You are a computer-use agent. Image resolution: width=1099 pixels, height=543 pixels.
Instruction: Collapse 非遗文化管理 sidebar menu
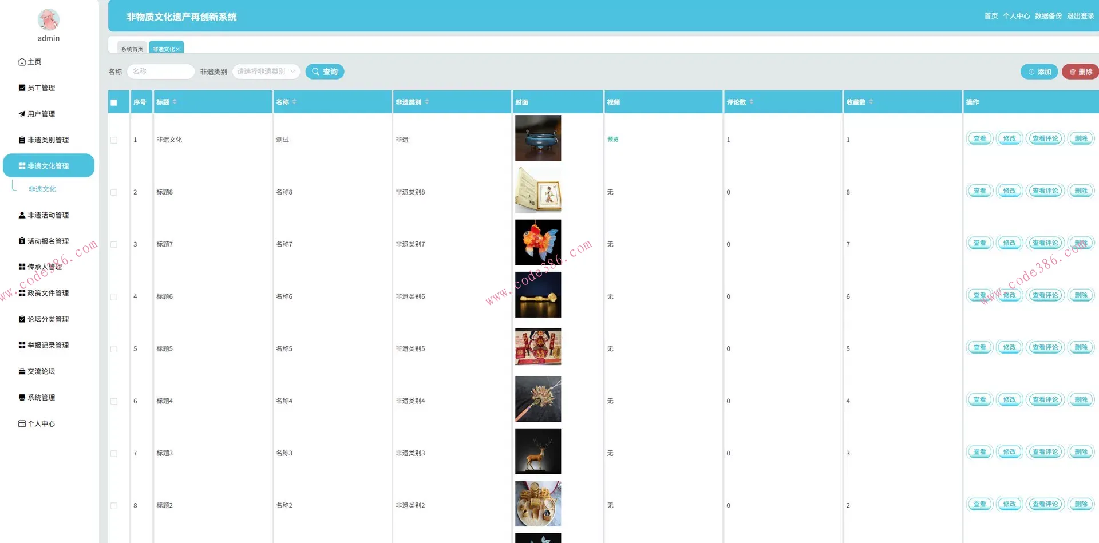tap(49, 165)
